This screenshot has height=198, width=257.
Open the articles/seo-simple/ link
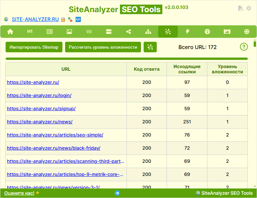tap(55, 135)
